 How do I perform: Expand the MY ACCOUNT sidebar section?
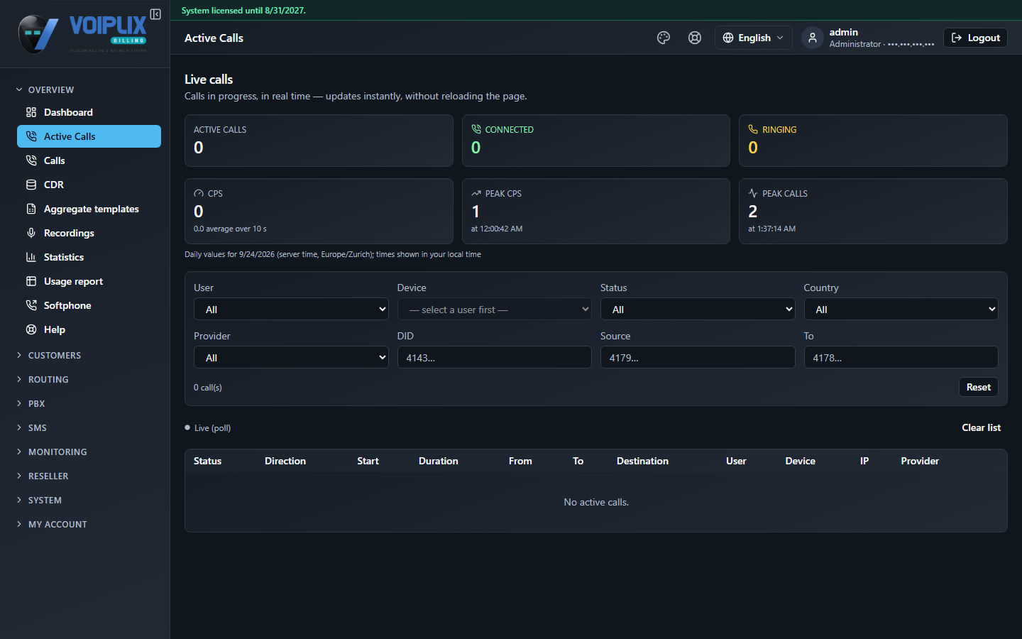click(x=57, y=524)
